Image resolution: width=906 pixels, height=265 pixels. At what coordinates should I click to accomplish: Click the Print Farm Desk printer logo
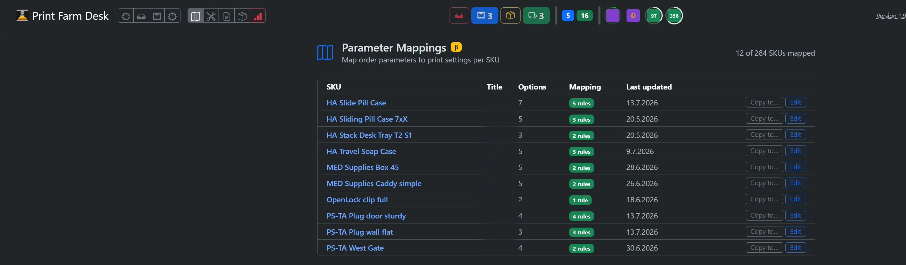pos(22,16)
